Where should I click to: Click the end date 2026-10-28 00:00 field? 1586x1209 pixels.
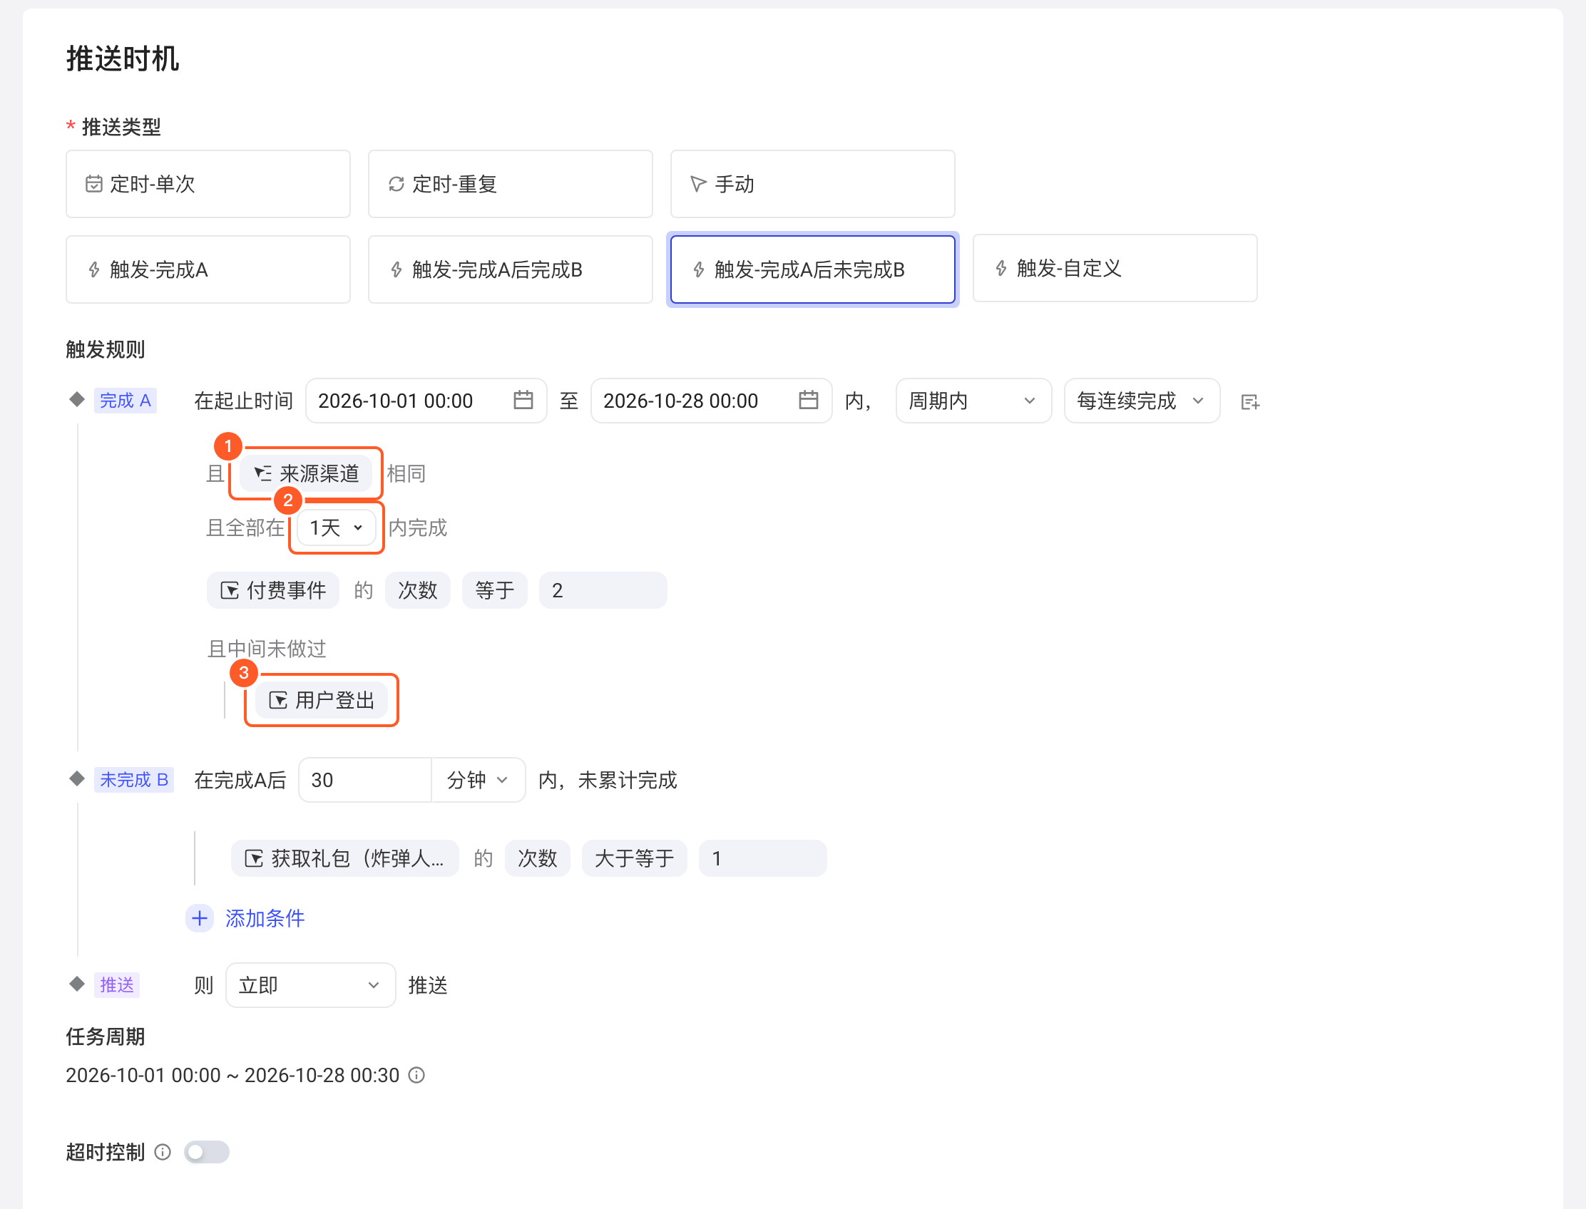coord(711,401)
